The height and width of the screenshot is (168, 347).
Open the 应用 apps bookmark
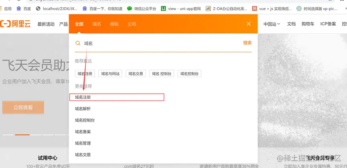[x=6, y=9]
